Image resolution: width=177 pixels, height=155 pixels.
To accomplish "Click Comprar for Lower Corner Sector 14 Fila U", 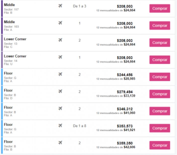I will (x=160, y=60).
